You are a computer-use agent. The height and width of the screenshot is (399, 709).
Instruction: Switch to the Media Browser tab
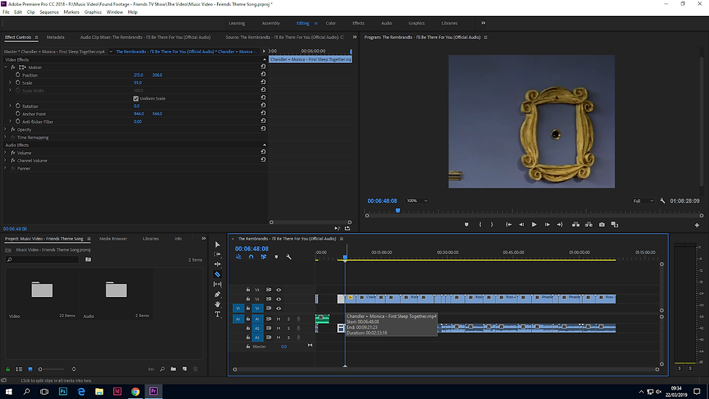coord(113,239)
